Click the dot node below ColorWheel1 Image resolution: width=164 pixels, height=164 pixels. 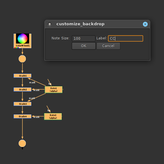(22, 59)
